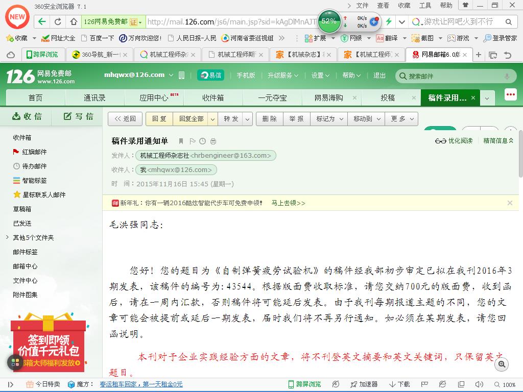Go back with the browser back arrow
Image resolution: width=523 pixels, height=392 pixels.
(x=42, y=22)
